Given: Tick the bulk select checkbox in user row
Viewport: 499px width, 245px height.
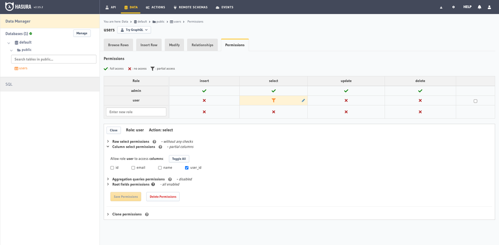Looking at the screenshot, I should [x=475, y=101].
